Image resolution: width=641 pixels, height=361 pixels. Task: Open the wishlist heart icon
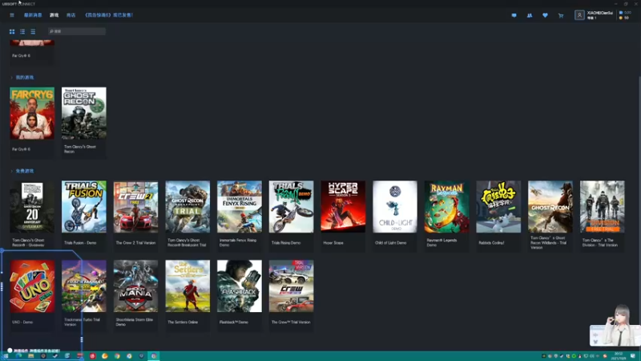click(545, 15)
